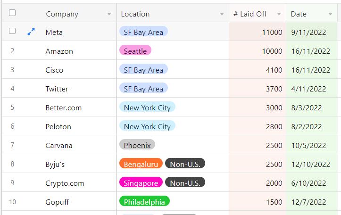The height and width of the screenshot is (215, 341).
Task: Open the # Laid Off column dropdown
Action: click(279, 14)
